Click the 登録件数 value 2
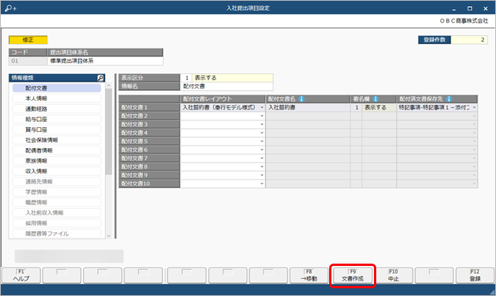The image size is (496, 296). (470, 40)
